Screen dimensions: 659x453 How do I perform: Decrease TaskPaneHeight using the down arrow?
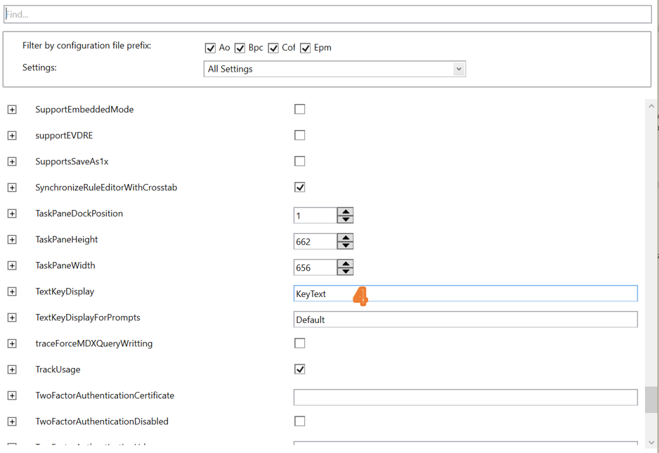[346, 245]
